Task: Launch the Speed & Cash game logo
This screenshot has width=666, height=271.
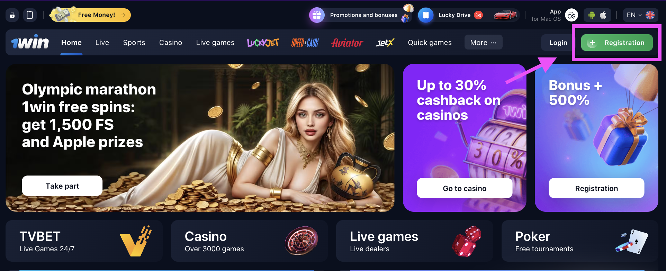Action: tap(305, 43)
